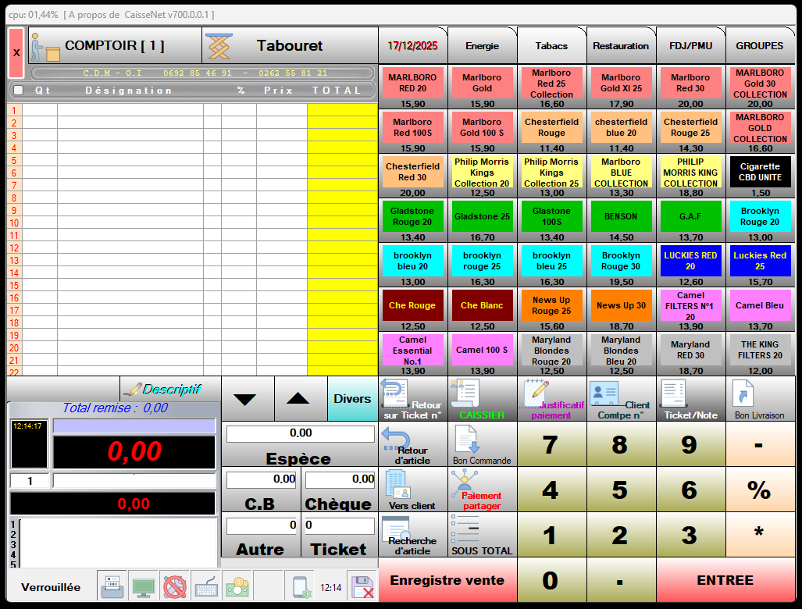The image size is (802, 609).
Task: Click the Ticket/Note icon
Action: 690,399
